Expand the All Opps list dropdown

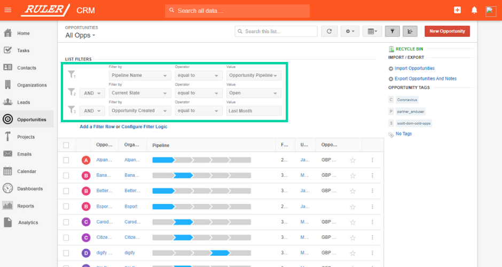coord(80,36)
